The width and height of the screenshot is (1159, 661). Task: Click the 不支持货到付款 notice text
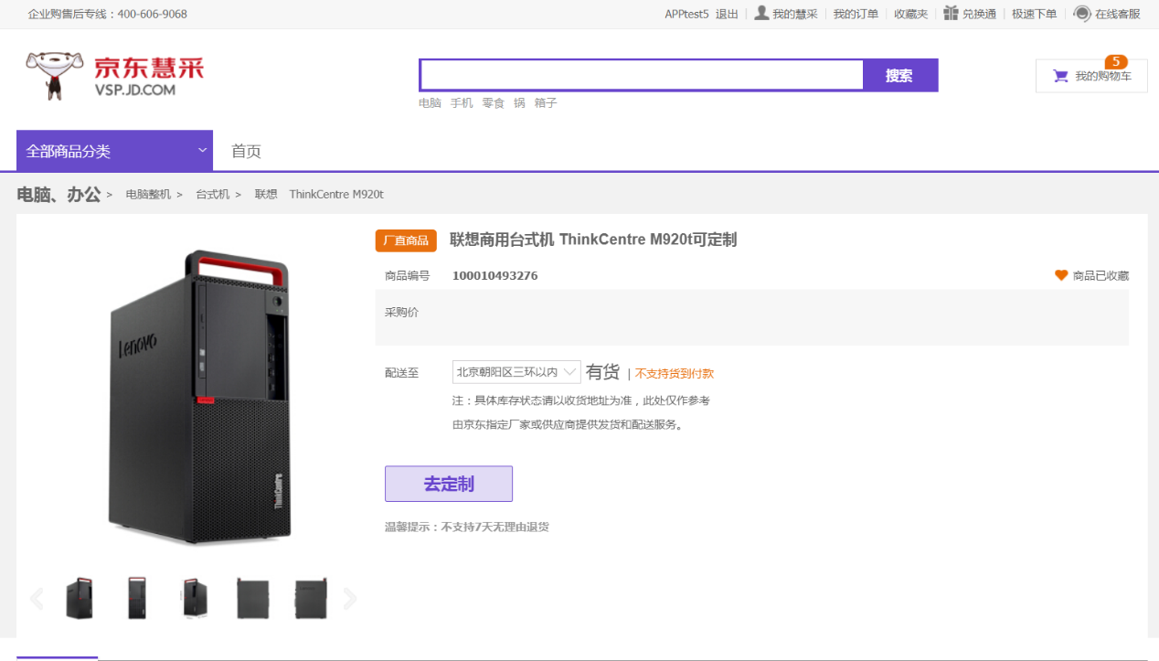675,373
